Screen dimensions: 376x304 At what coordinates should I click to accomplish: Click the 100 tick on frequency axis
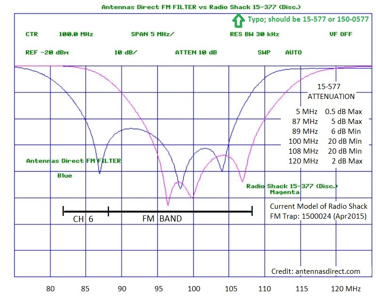193,289
